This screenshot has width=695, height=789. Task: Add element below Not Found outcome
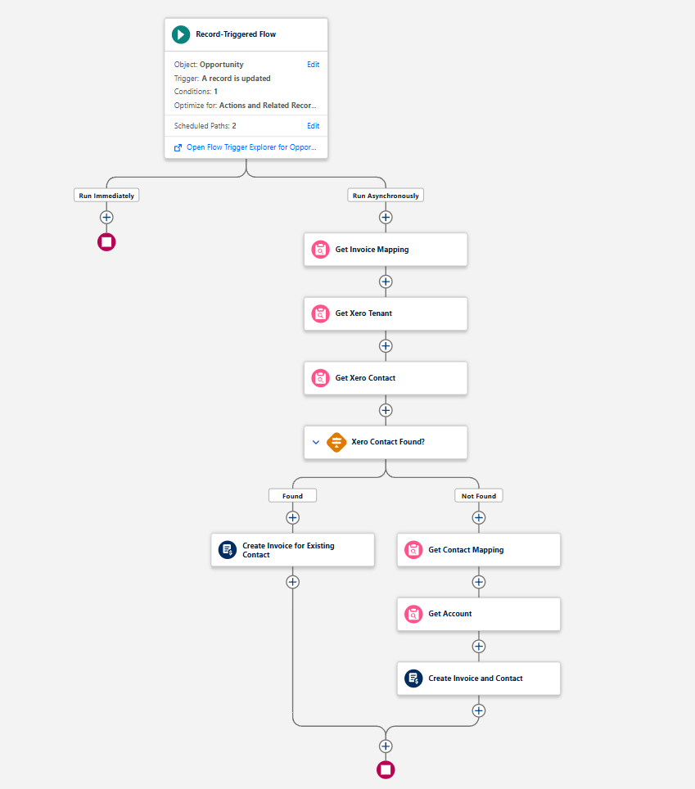[479, 518]
